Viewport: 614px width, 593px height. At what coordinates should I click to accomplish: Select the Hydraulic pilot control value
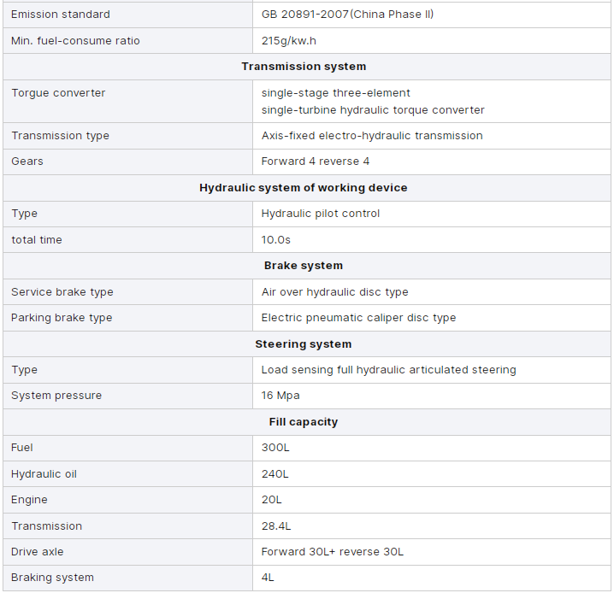pyautogui.click(x=321, y=214)
